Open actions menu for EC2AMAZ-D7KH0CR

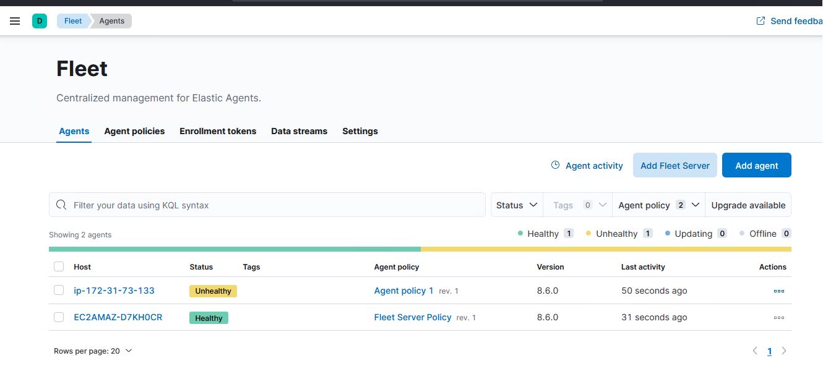(x=778, y=317)
